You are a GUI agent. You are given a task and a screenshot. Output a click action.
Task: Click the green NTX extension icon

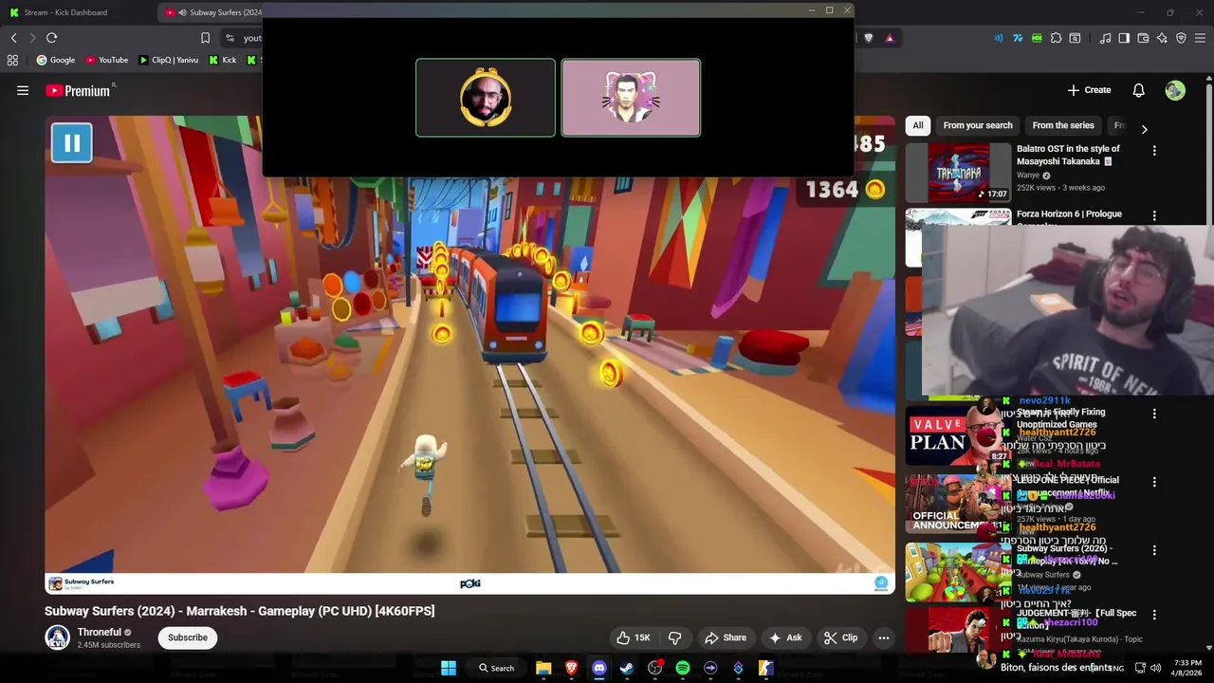(1037, 38)
